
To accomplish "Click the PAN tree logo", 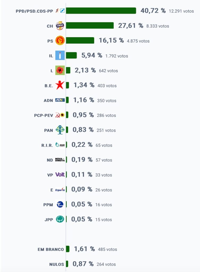I will pos(60,130).
